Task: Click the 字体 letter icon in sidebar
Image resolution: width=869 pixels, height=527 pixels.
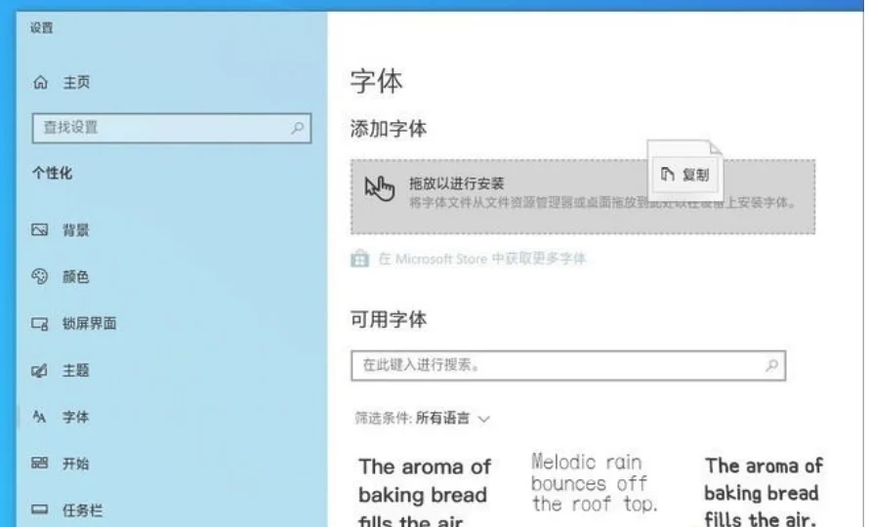Action: pyautogui.click(x=39, y=417)
